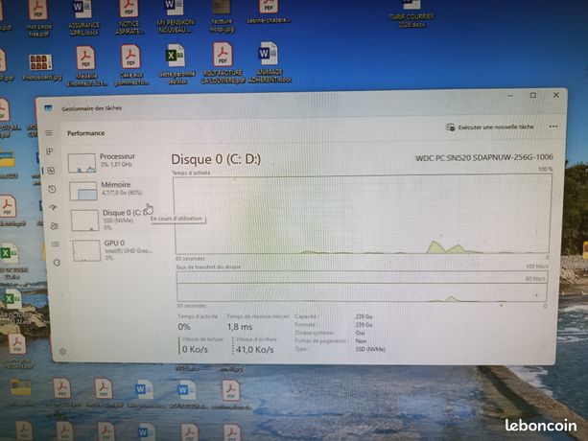Open Startup apps sidebar icon
This screenshot has width=588, height=441.
(54, 207)
